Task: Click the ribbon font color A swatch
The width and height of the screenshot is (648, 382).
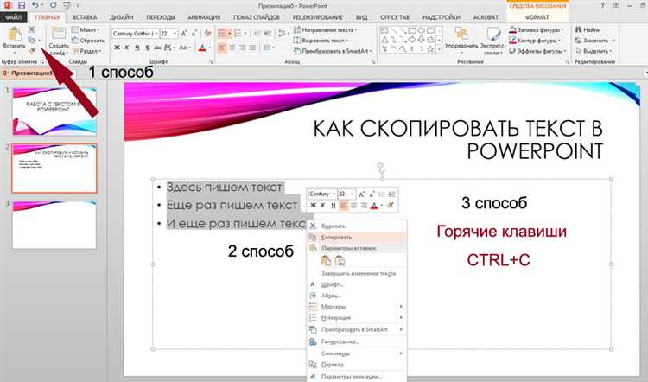Action: tap(202, 48)
